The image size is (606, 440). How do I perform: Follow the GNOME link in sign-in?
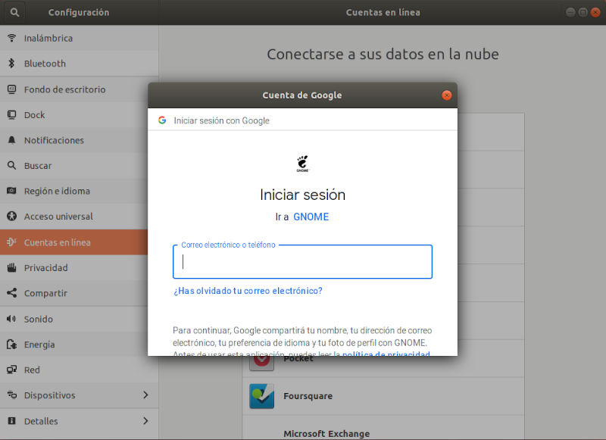[311, 217]
